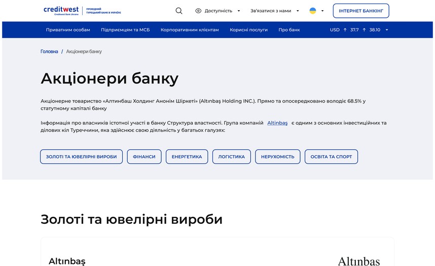Select the Енергетика category button

point(187,156)
